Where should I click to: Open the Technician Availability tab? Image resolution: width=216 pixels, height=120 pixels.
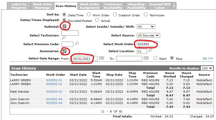coord(114,6)
